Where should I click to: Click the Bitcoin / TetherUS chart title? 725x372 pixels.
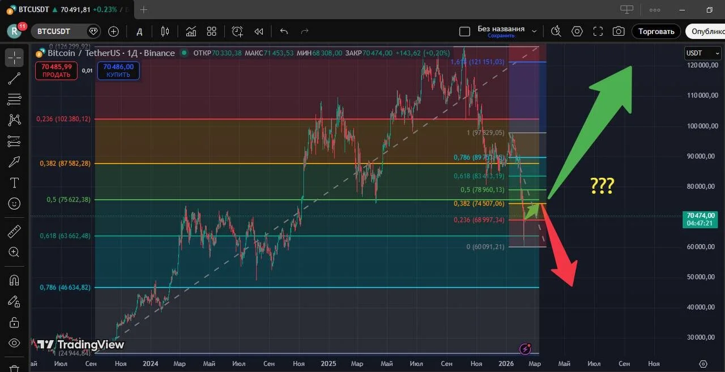[111, 53]
